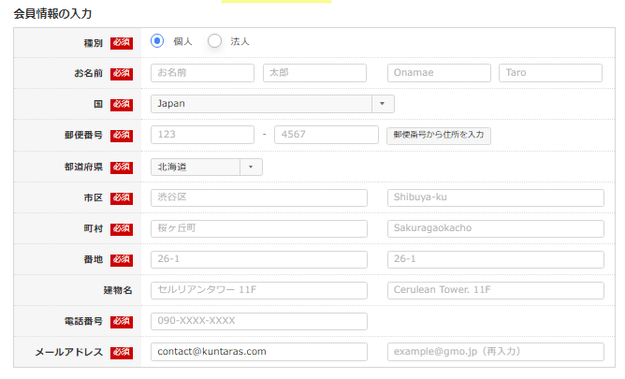Open the Japan country dropdown
The width and height of the screenshot is (625, 379).
pyautogui.click(x=272, y=104)
